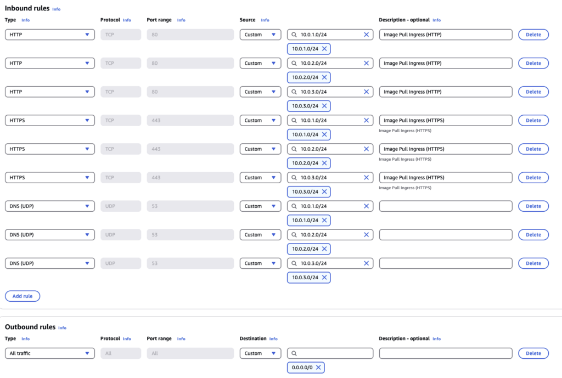
Task: Click the Add rule button
Action: [23, 296]
